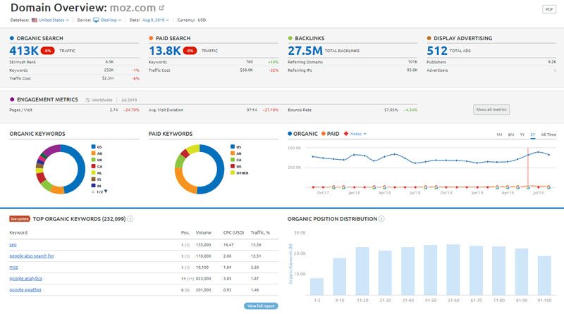Viewport: 564px width, 314px height.
Task: Click the Avg. Visit Duration 07:14 value
Action: (x=252, y=110)
